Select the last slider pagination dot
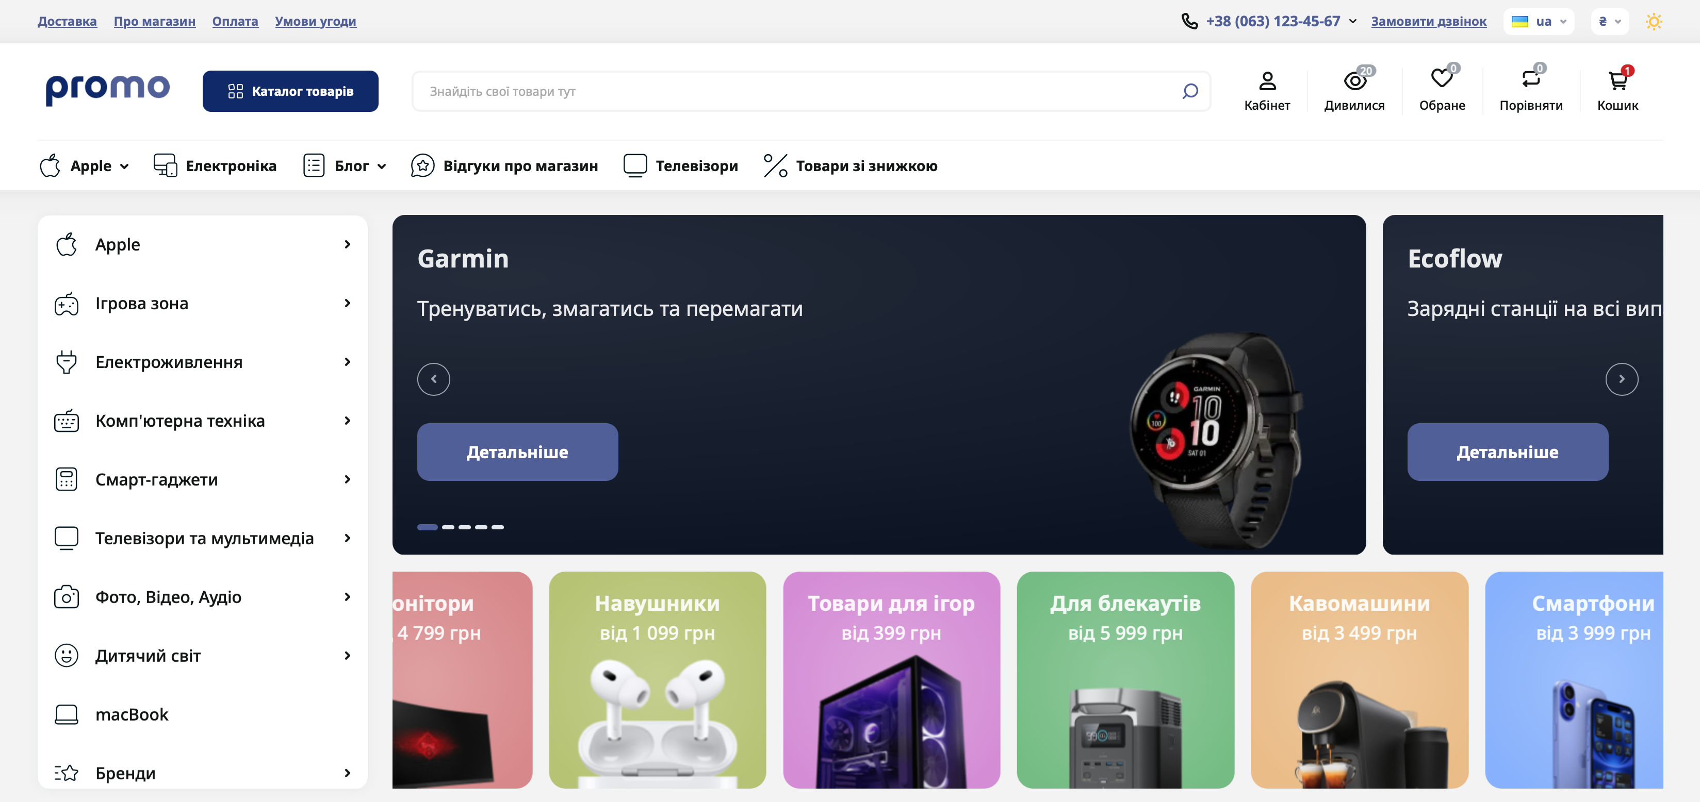 pos(498,527)
